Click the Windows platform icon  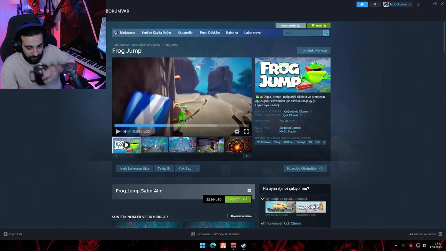click(249, 190)
